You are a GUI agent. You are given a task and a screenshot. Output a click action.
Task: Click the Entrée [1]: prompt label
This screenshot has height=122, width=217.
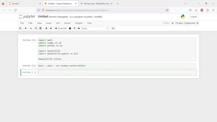[x=29, y=40]
